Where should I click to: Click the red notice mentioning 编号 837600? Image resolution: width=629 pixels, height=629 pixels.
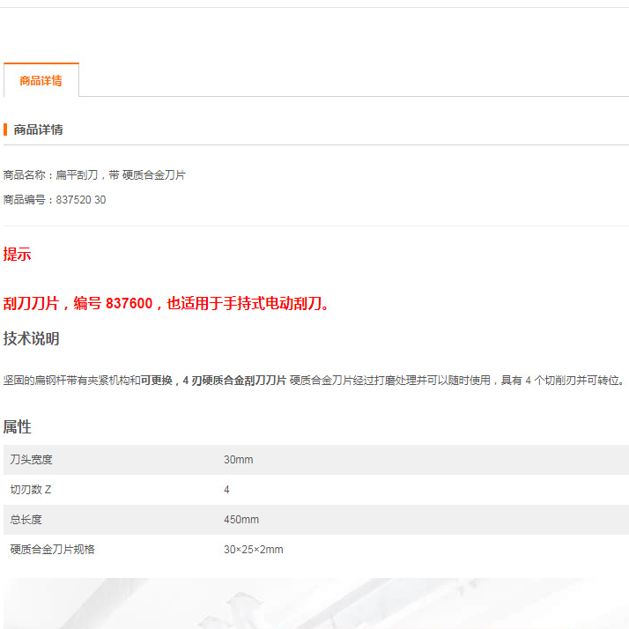tap(166, 303)
